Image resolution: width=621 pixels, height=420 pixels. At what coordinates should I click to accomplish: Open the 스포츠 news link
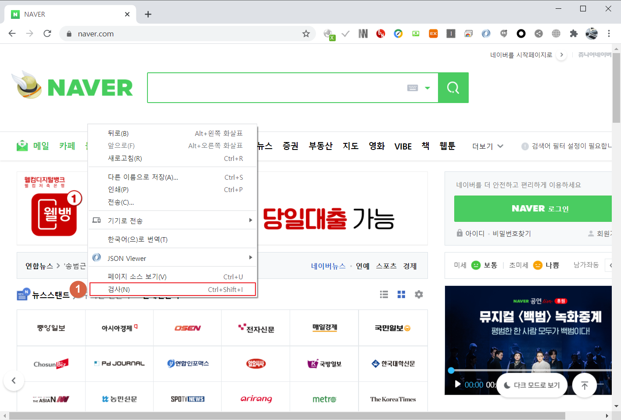pyautogui.click(x=386, y=266)
